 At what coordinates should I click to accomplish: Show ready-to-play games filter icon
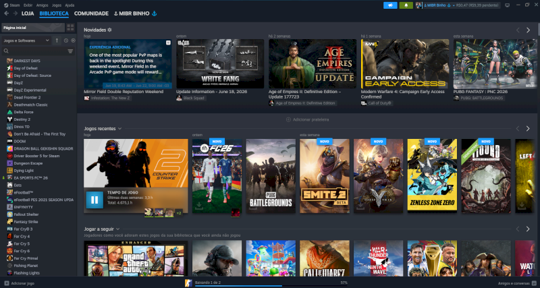73,40
